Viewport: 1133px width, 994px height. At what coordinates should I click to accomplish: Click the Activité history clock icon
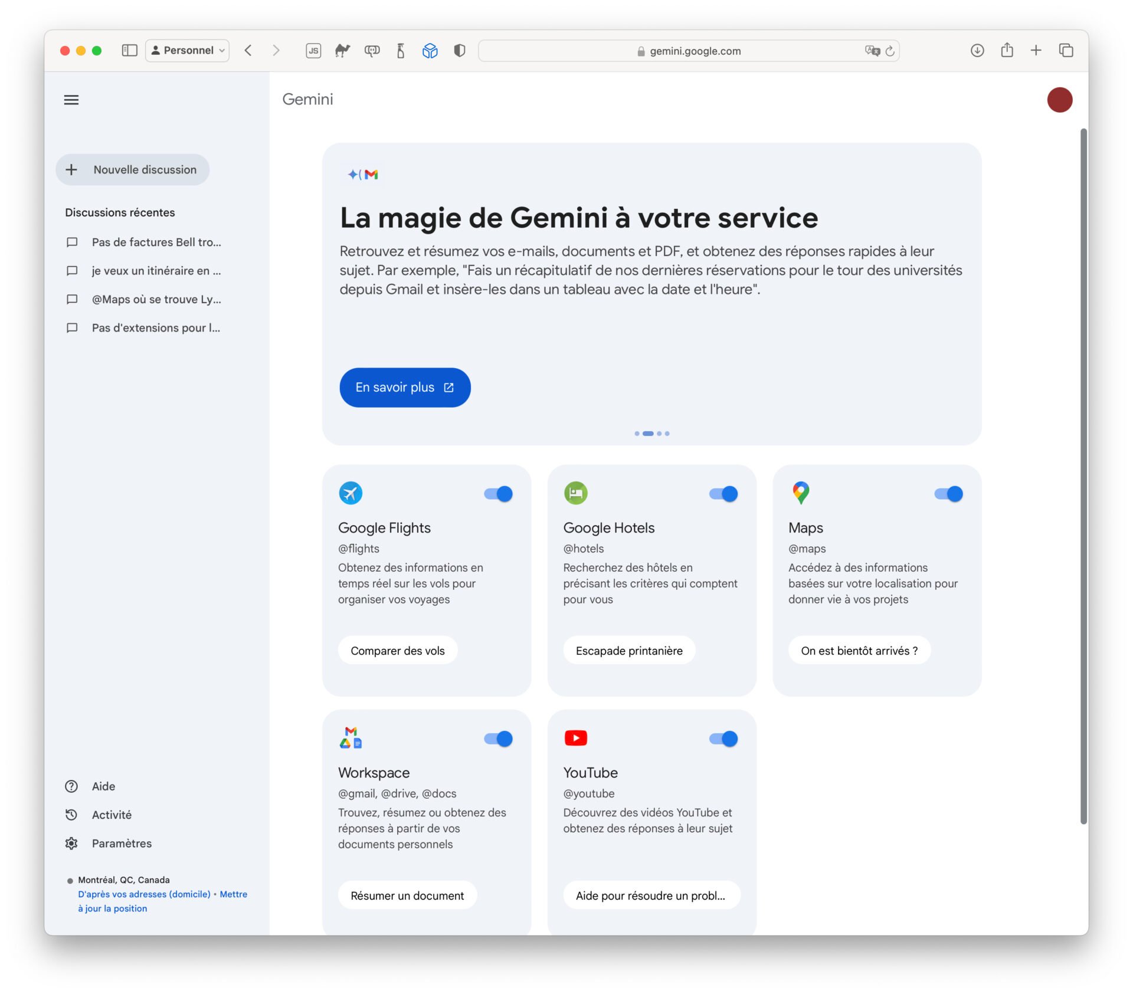[71, 815]
